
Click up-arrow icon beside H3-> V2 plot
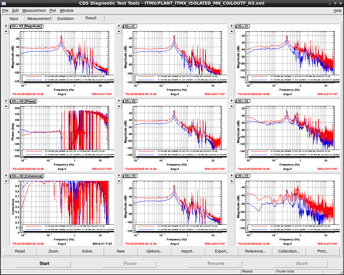[x=232, y=106]
